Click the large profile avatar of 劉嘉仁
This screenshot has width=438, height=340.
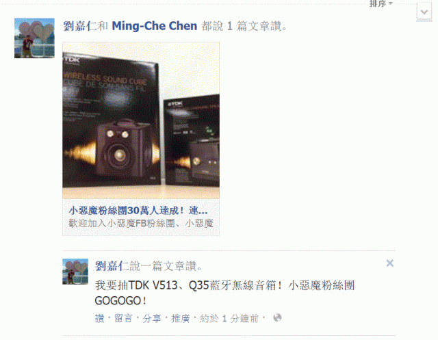coord(34,38)
